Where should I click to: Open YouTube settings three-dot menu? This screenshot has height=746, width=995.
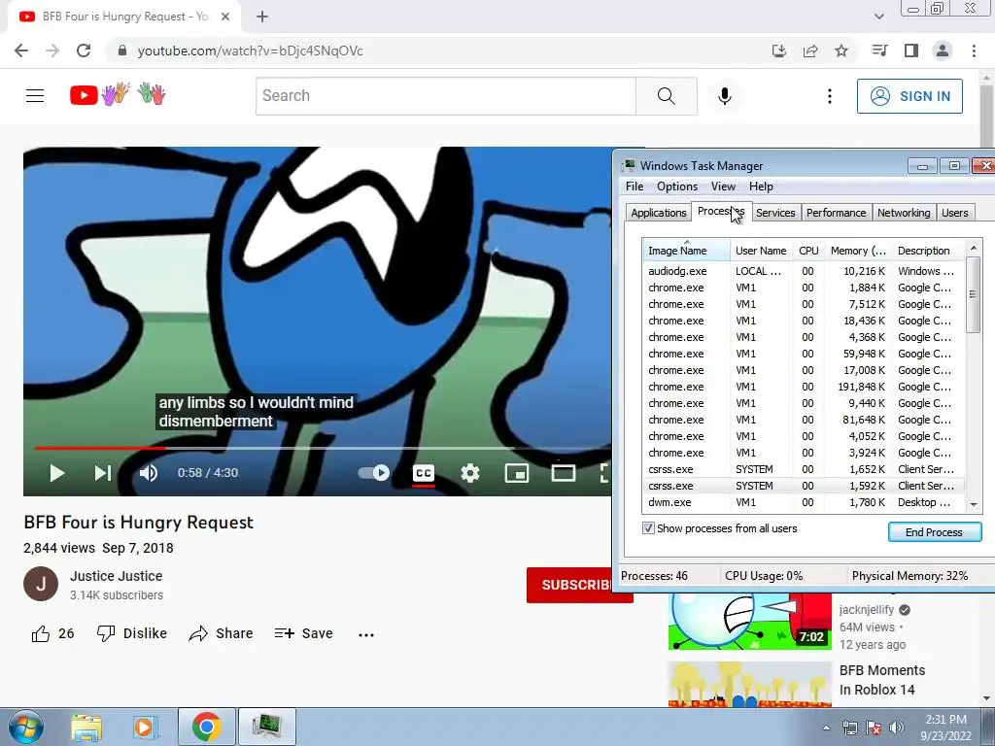(830, 96)
